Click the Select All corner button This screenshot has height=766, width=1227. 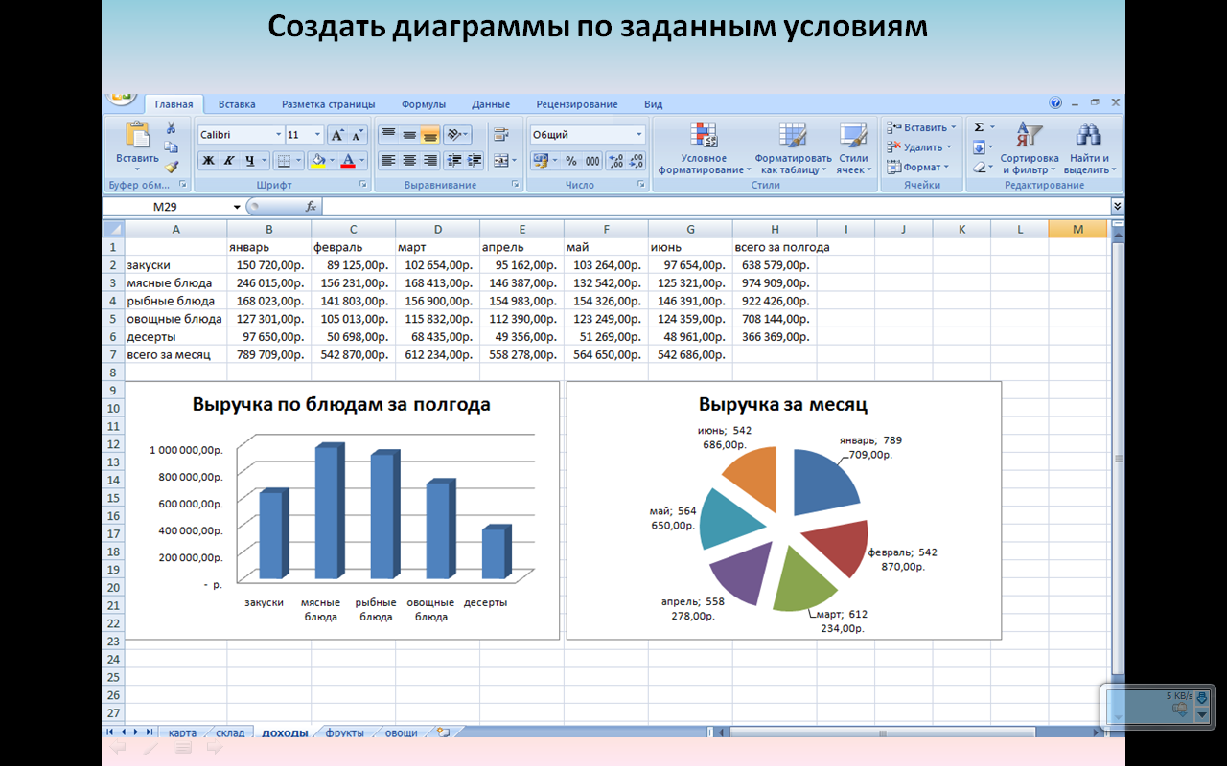[x=113, y=229]
